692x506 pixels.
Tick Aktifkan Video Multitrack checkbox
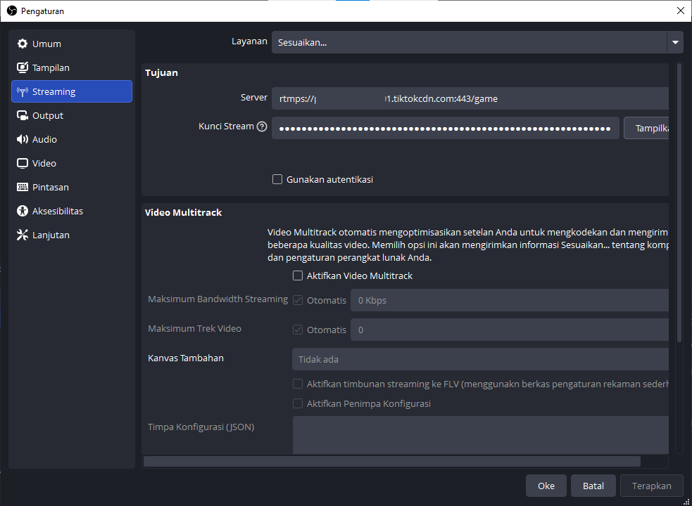[x=298, y=275]
